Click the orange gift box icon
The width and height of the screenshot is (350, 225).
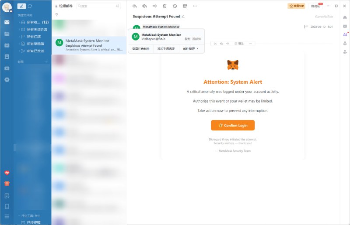(7, 184)
